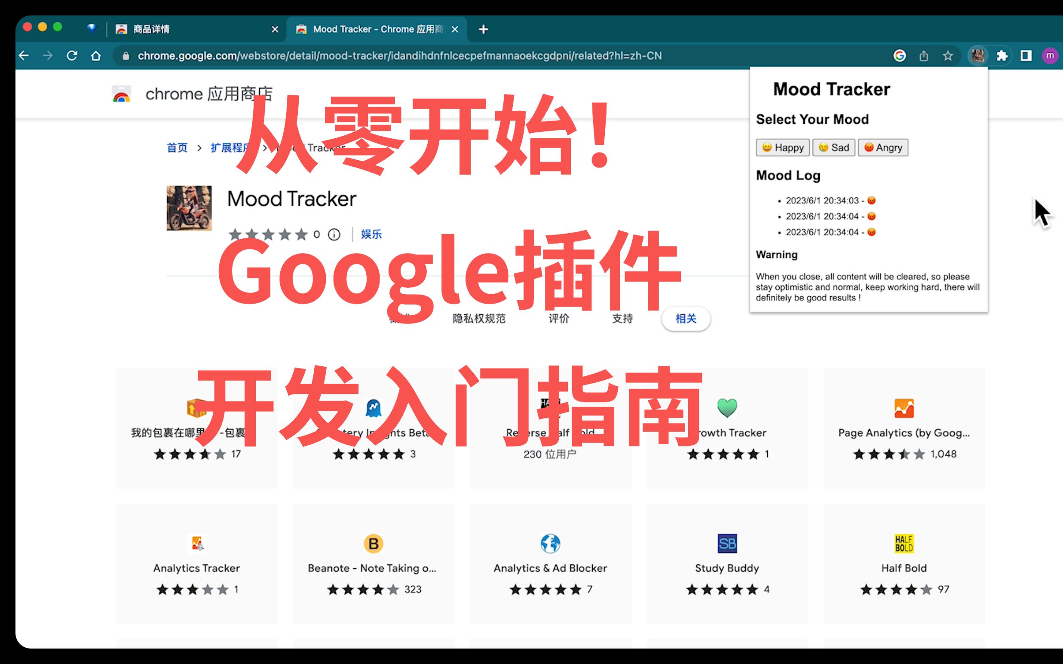Click the Sad mood button
The image size is (1063, 664).
[834, 147]
